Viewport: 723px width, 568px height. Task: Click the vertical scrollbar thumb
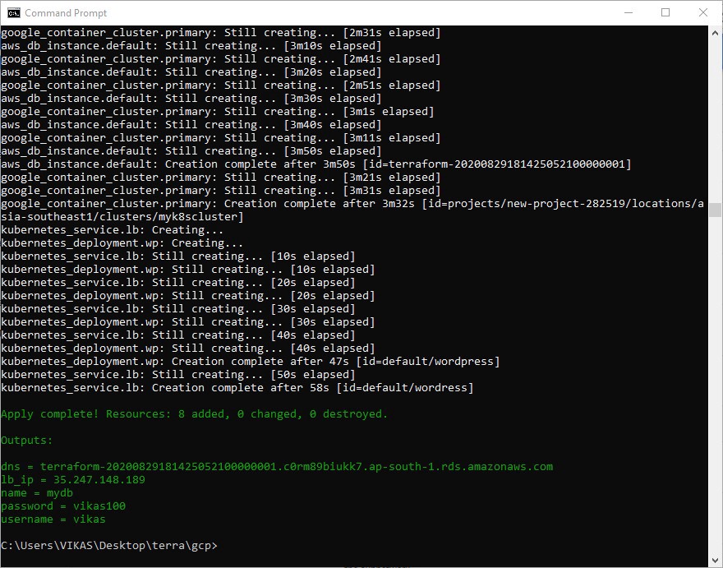715,210
